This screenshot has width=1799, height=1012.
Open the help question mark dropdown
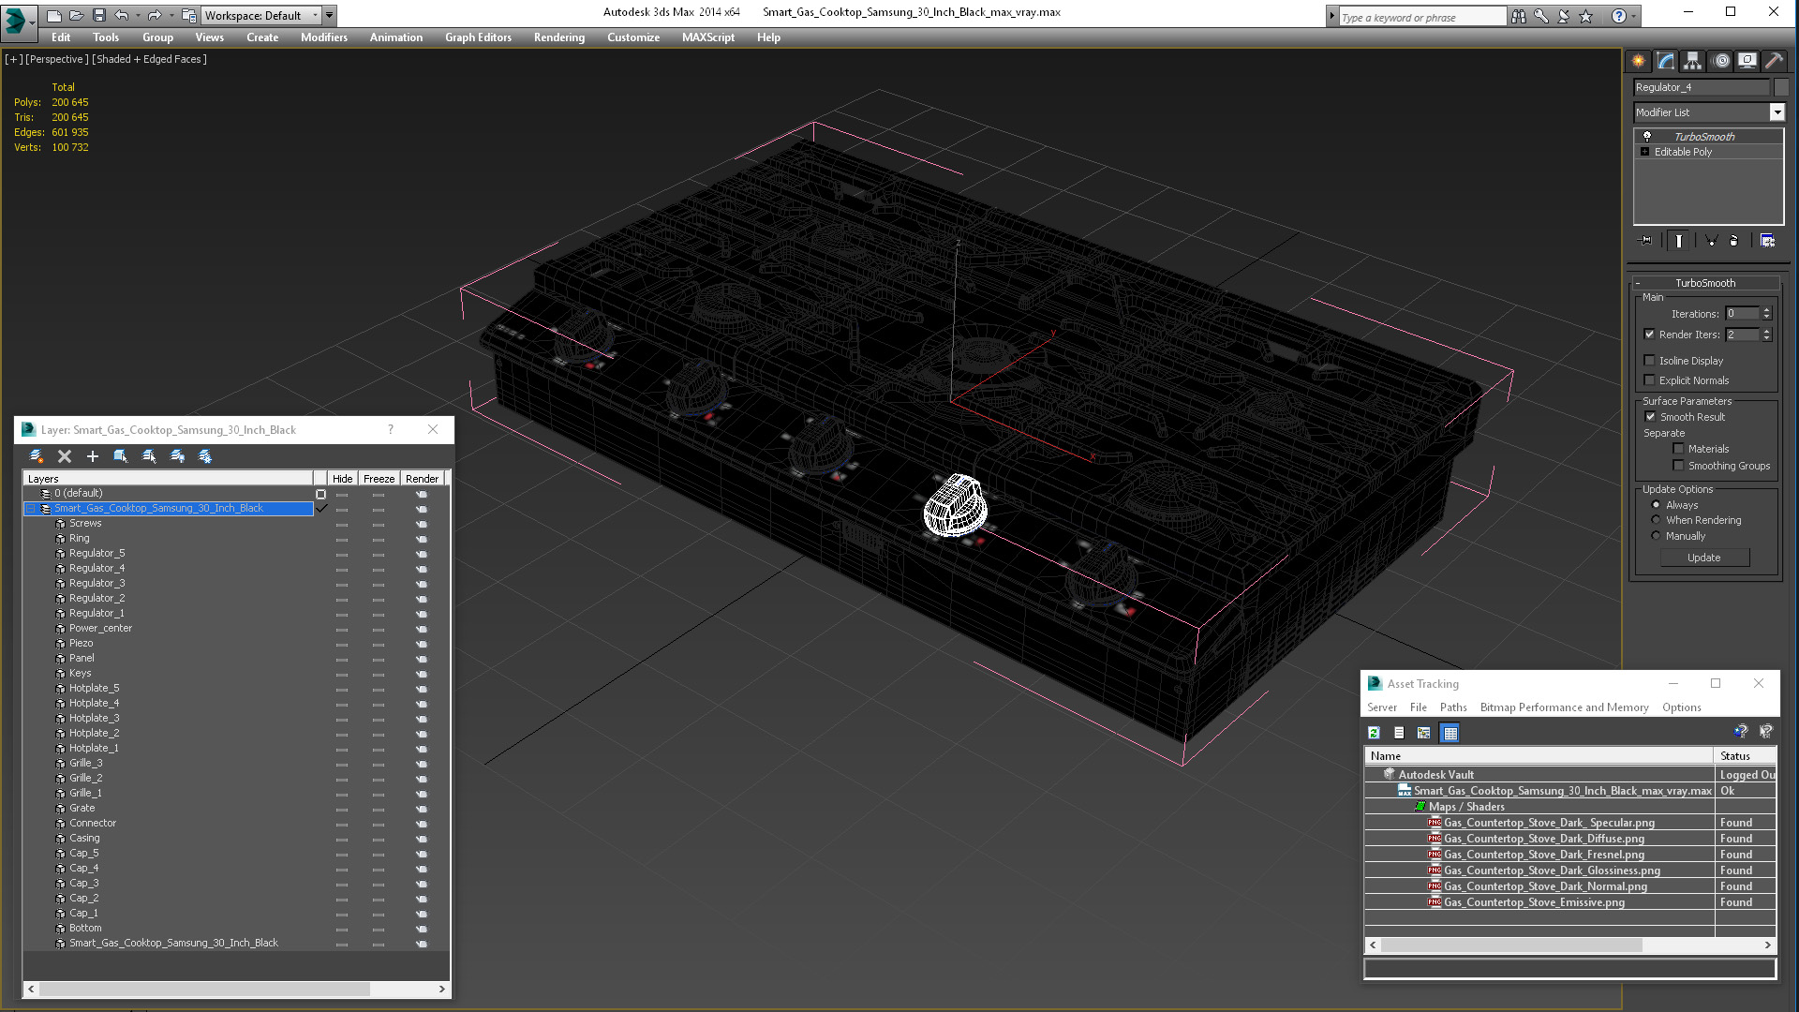point(1634,16)
